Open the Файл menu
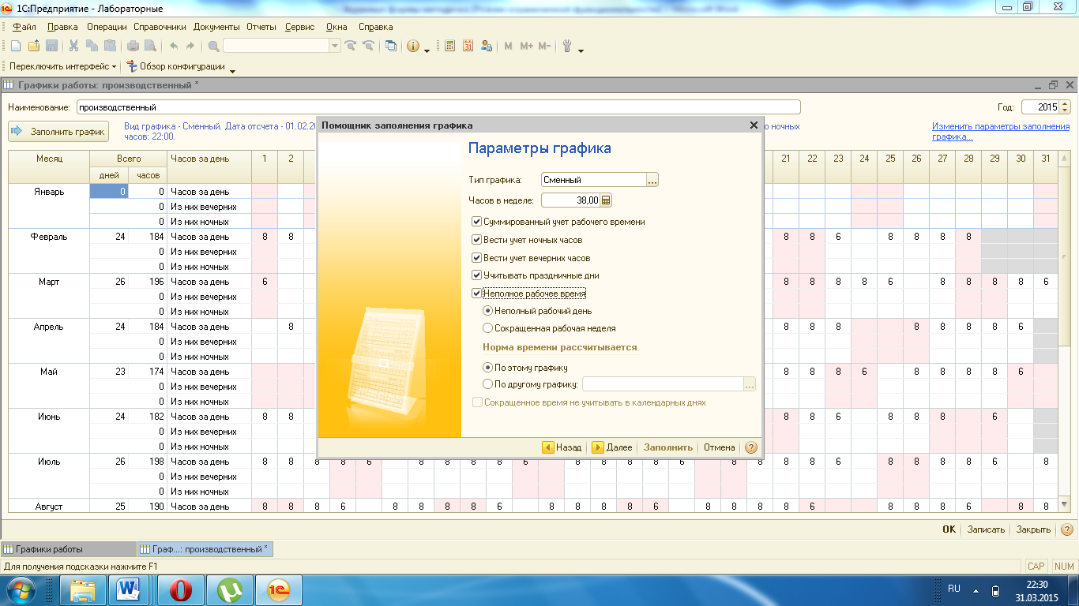 tap(24, 27)
